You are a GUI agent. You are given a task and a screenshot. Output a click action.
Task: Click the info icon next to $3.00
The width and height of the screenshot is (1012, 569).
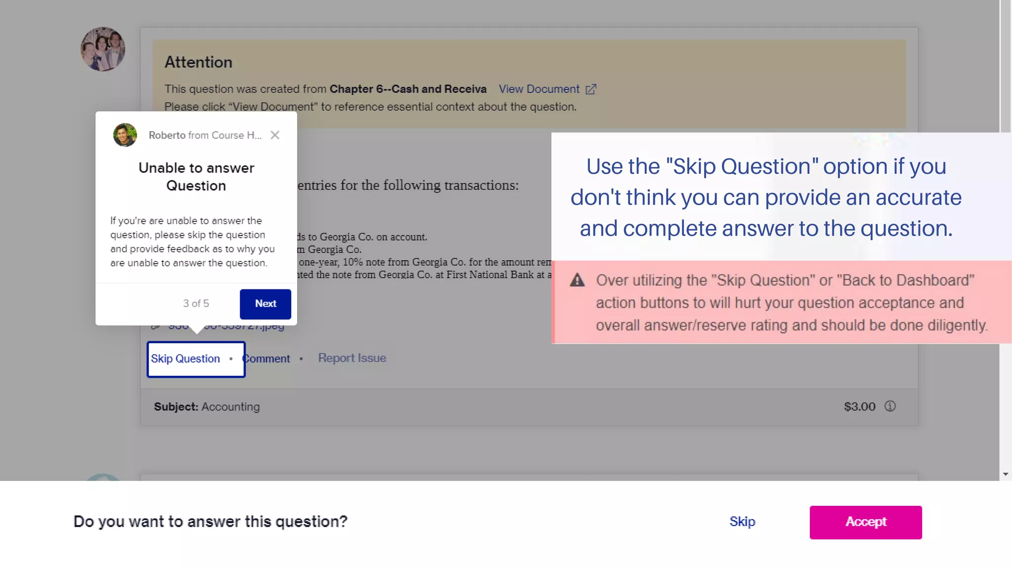(x=889, y=406)
